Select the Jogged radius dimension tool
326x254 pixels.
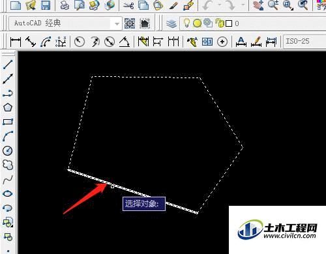[x=95, y=42]
